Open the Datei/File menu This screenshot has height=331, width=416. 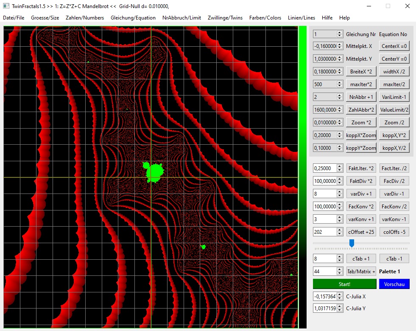tap(14, 18)
